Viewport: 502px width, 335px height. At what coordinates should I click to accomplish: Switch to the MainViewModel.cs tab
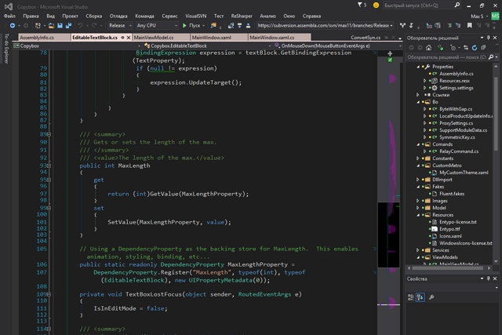point(154,38)
